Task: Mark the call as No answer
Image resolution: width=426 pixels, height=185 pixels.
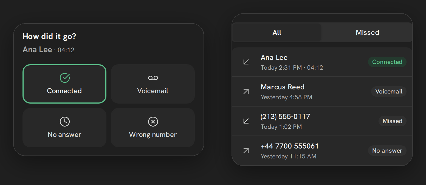Action: coord(64,128)
